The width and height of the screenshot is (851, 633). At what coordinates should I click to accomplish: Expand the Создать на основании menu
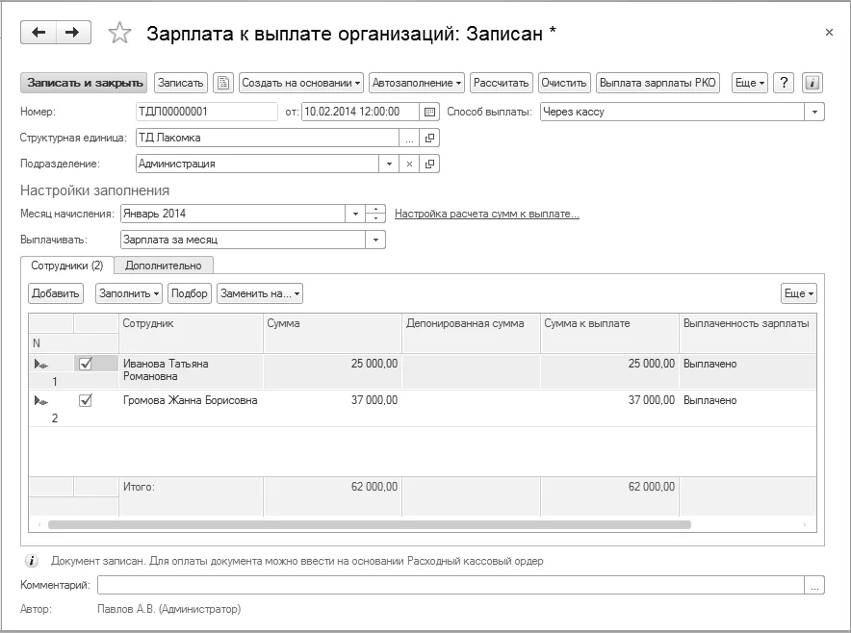[x=301, y=83]
